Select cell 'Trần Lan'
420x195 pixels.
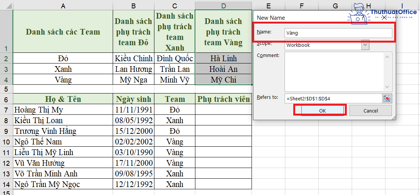[x=175, y=69]
